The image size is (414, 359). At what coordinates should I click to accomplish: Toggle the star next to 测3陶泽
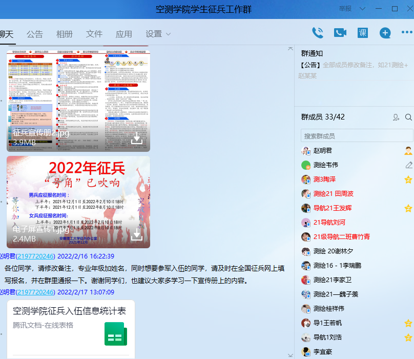408,180
